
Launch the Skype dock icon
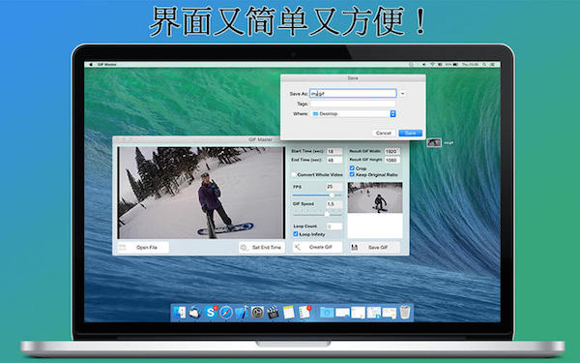(x=211, y=313)
